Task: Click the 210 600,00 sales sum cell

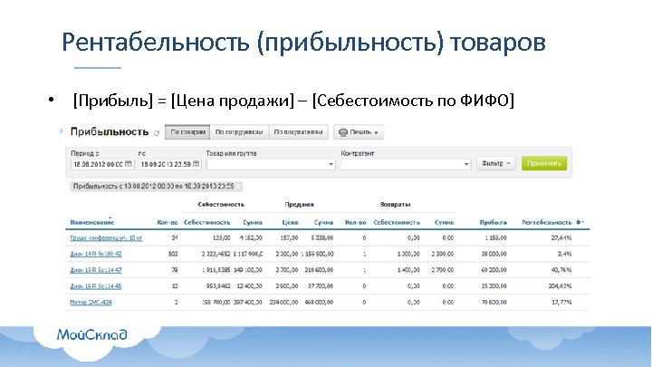Action: coord(319,270)
